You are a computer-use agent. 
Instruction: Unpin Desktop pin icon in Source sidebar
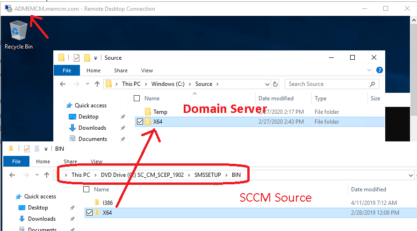(122, 117)
